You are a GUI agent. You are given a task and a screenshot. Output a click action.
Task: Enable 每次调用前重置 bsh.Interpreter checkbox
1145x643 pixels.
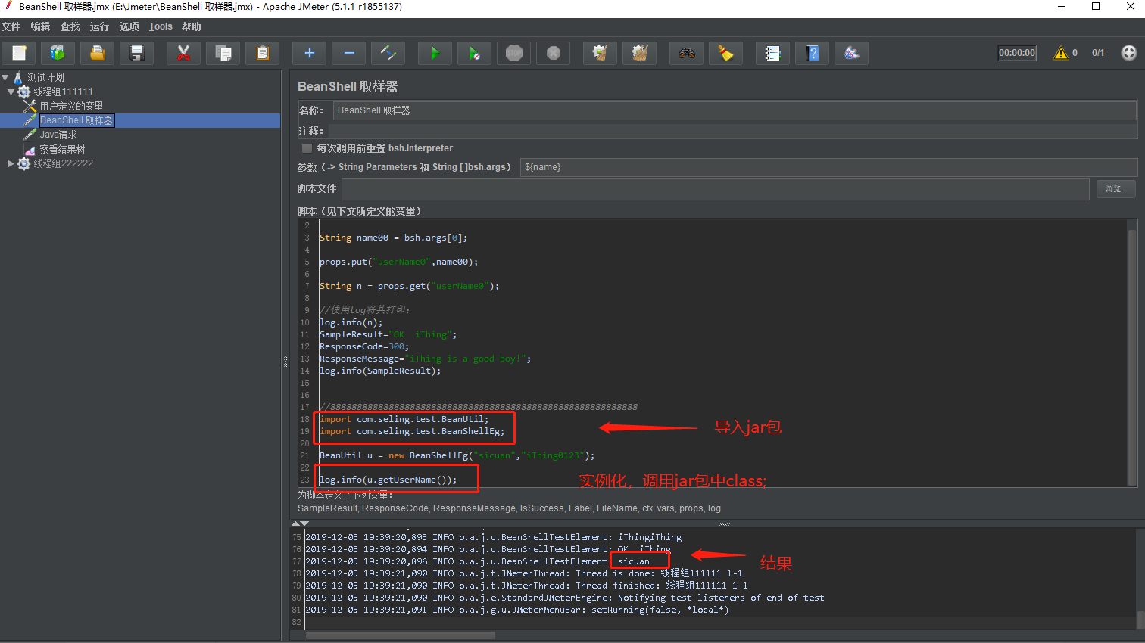click(x=306, y=148)
